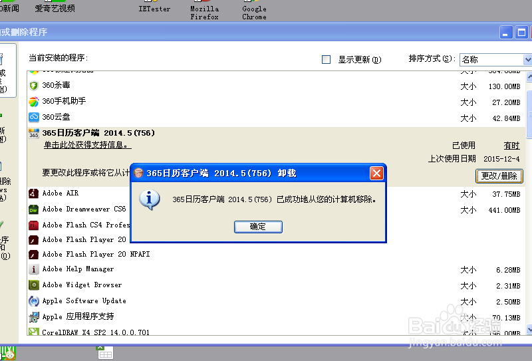
Task: Click the 360手机助手 program name
Action: [64, 101]
